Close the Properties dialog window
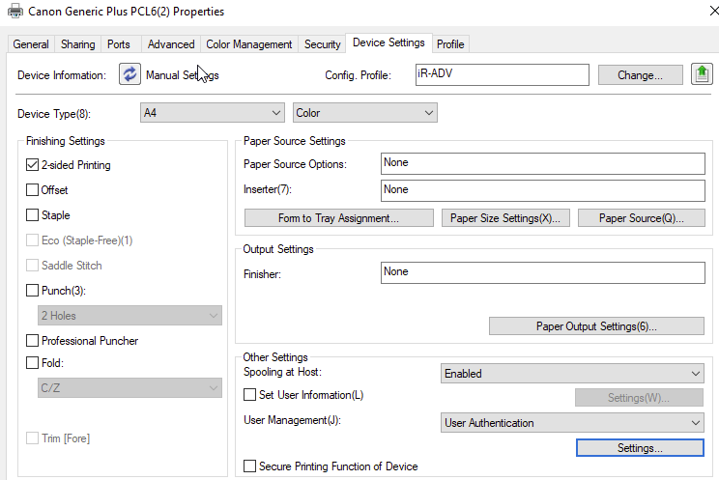 (x=713, y=11)
